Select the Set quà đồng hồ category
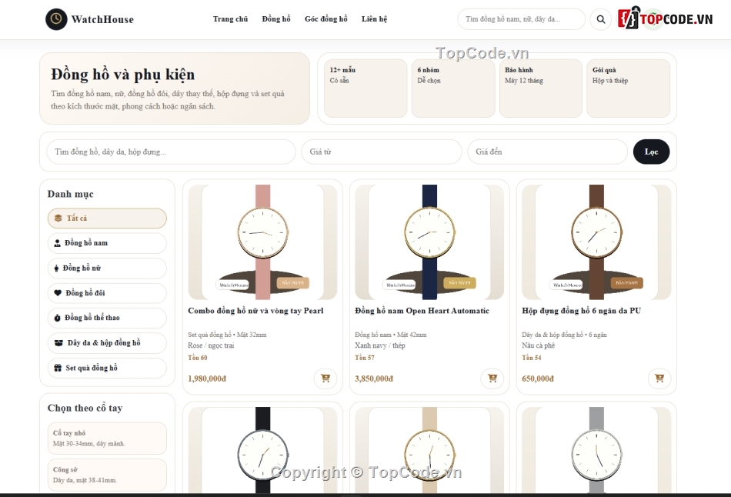This screenshot has width=731, height=497. coord(107,368)
